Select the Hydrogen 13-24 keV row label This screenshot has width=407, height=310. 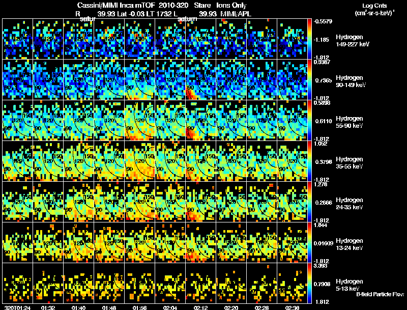[350, 244]
